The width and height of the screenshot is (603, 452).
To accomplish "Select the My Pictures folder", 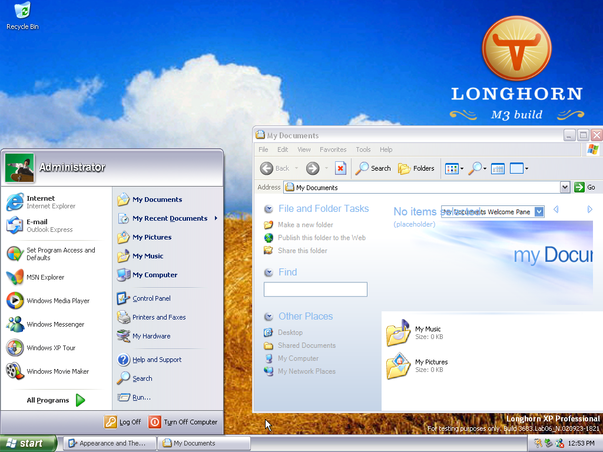I will coord(418,366).
